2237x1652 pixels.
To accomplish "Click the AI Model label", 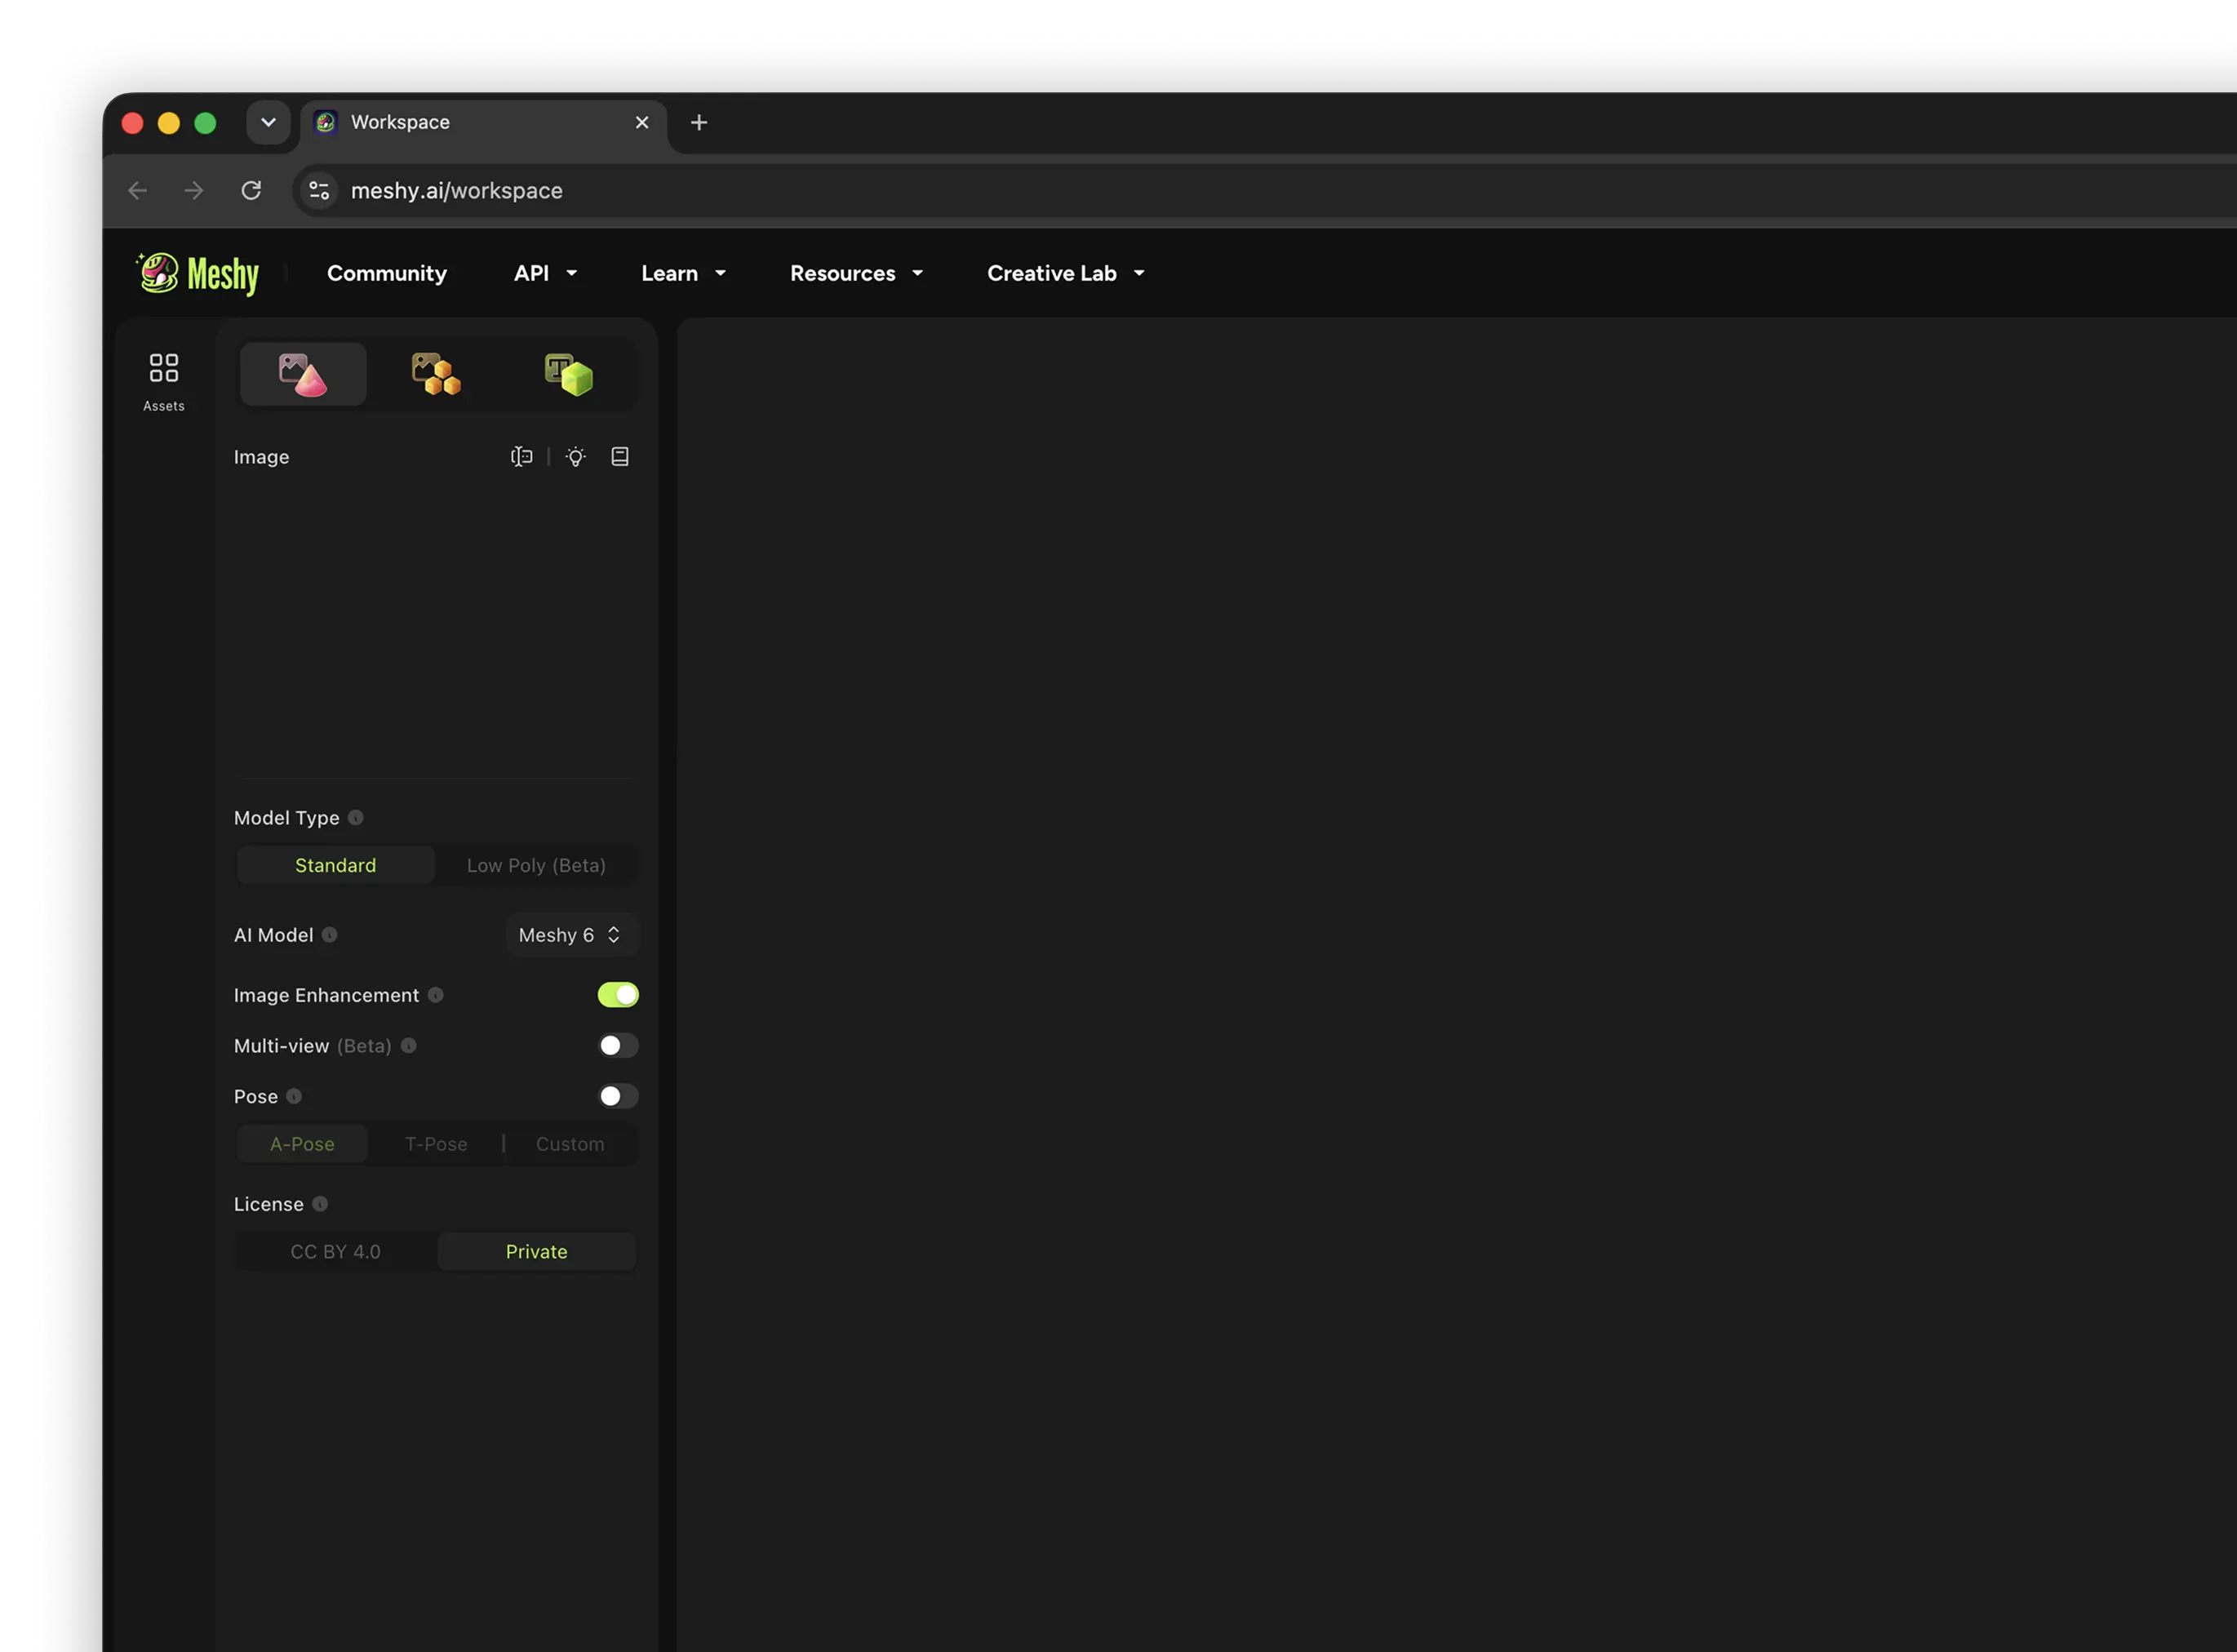I will (x=273, y=935).
